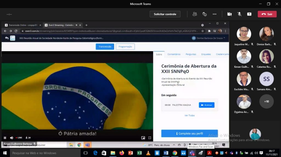This screenshot has width=281, height=157.
Task: Open a new browser tab with plus
Action: (86, 25)
